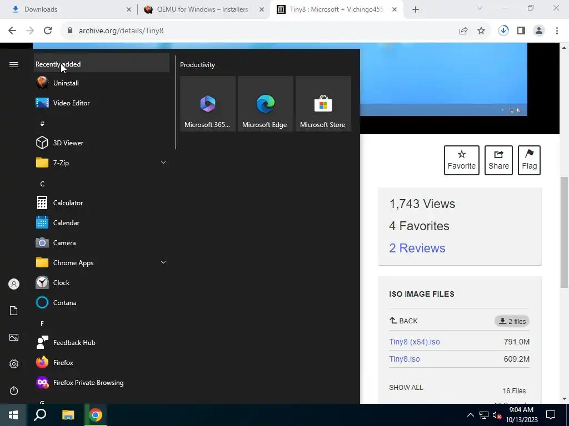
Task: Open Documents from Start sidebar
Action: [x=14, y=311]
